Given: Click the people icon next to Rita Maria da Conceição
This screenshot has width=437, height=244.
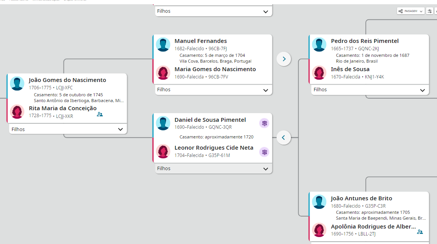Looking at the screenshot, I should point(100,114).
